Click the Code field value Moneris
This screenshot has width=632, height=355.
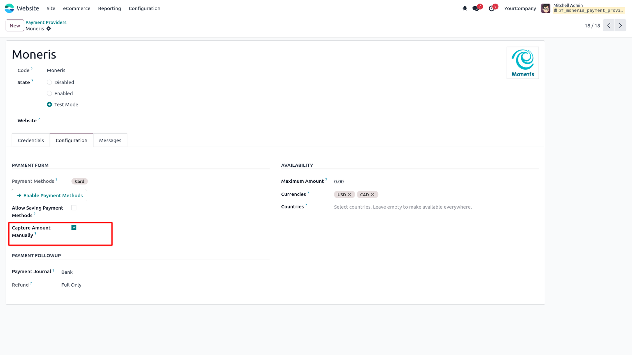pos(56,70)
